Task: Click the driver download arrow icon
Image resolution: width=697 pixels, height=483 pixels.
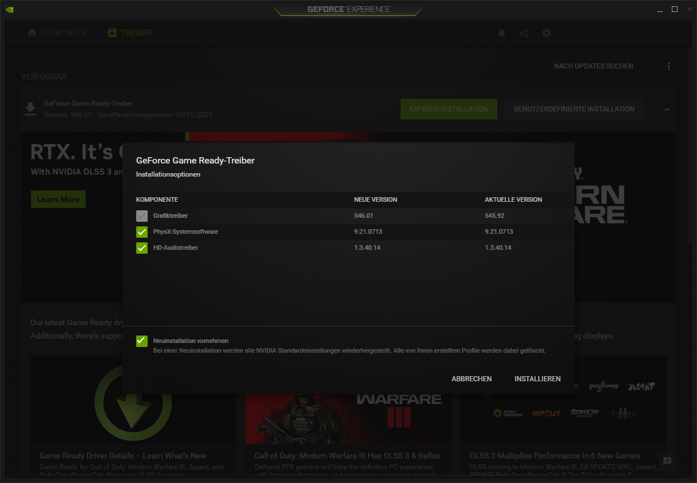Action: point(30,109)
